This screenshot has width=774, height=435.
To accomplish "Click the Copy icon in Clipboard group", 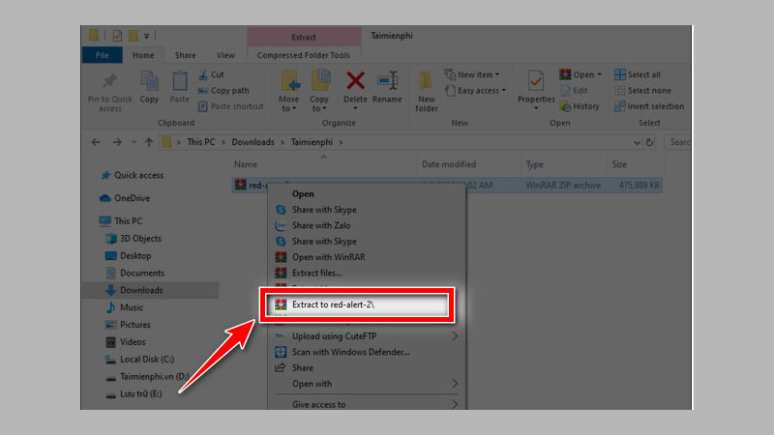I will tap(149, 86).
